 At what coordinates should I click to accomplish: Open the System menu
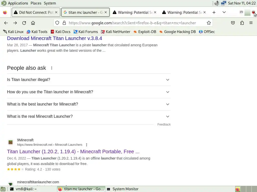(x=50, y=3)
